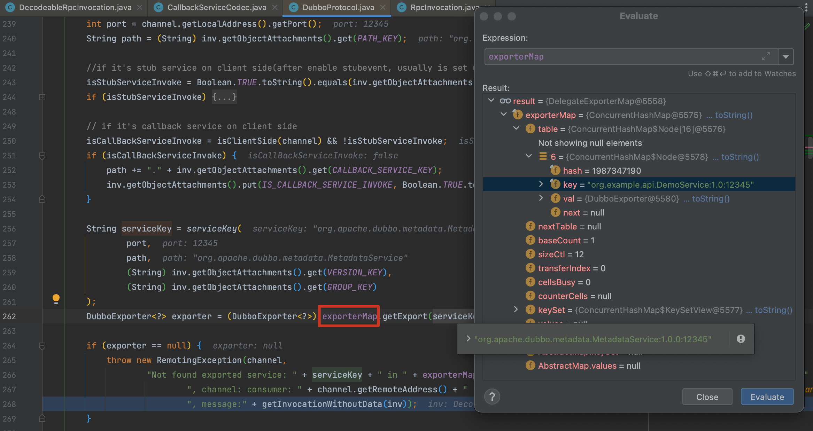The width and height of the screenshot is (813, 431).
Task: Switch to the CallbackServiceCodec.java tab
Action: (216, 7)
